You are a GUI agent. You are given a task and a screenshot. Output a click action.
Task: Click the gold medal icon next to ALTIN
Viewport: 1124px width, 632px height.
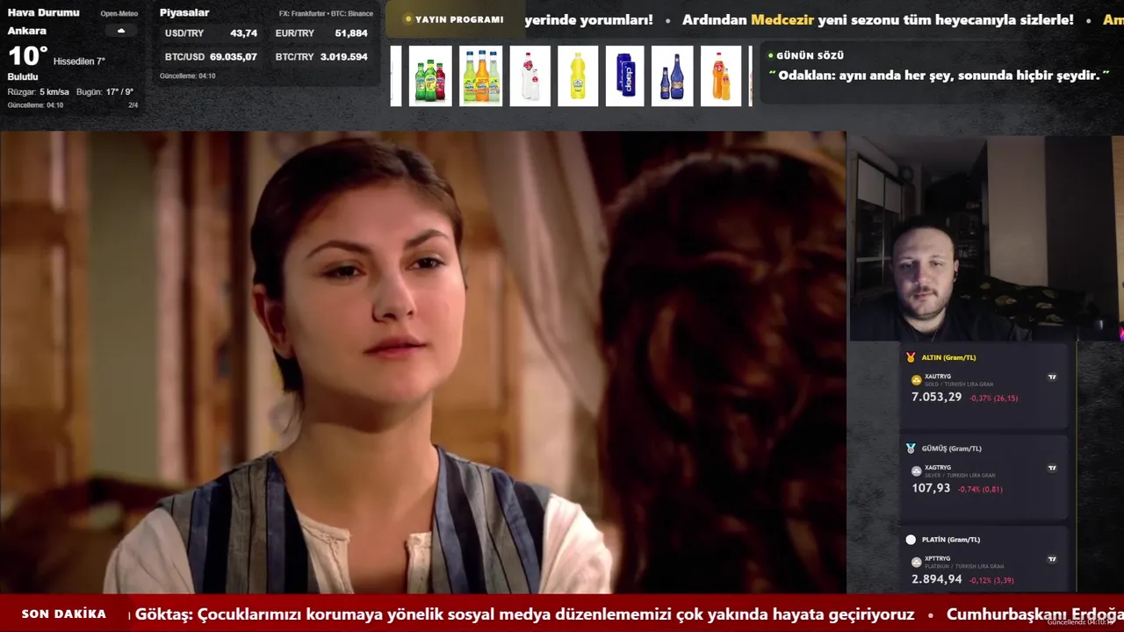(x=911, y=357)
